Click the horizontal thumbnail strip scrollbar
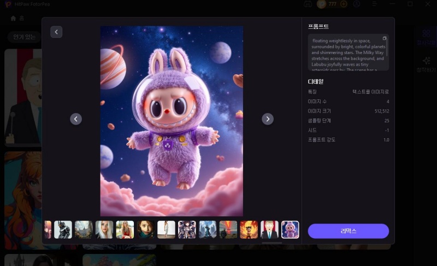Viewport: 437px width, 266px height. 272,243
